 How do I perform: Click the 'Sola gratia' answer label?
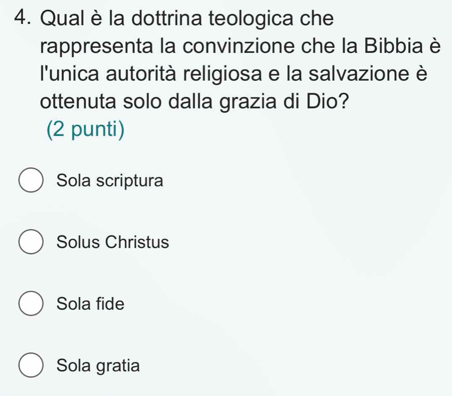pyautogui.click(x=97, y=365)
